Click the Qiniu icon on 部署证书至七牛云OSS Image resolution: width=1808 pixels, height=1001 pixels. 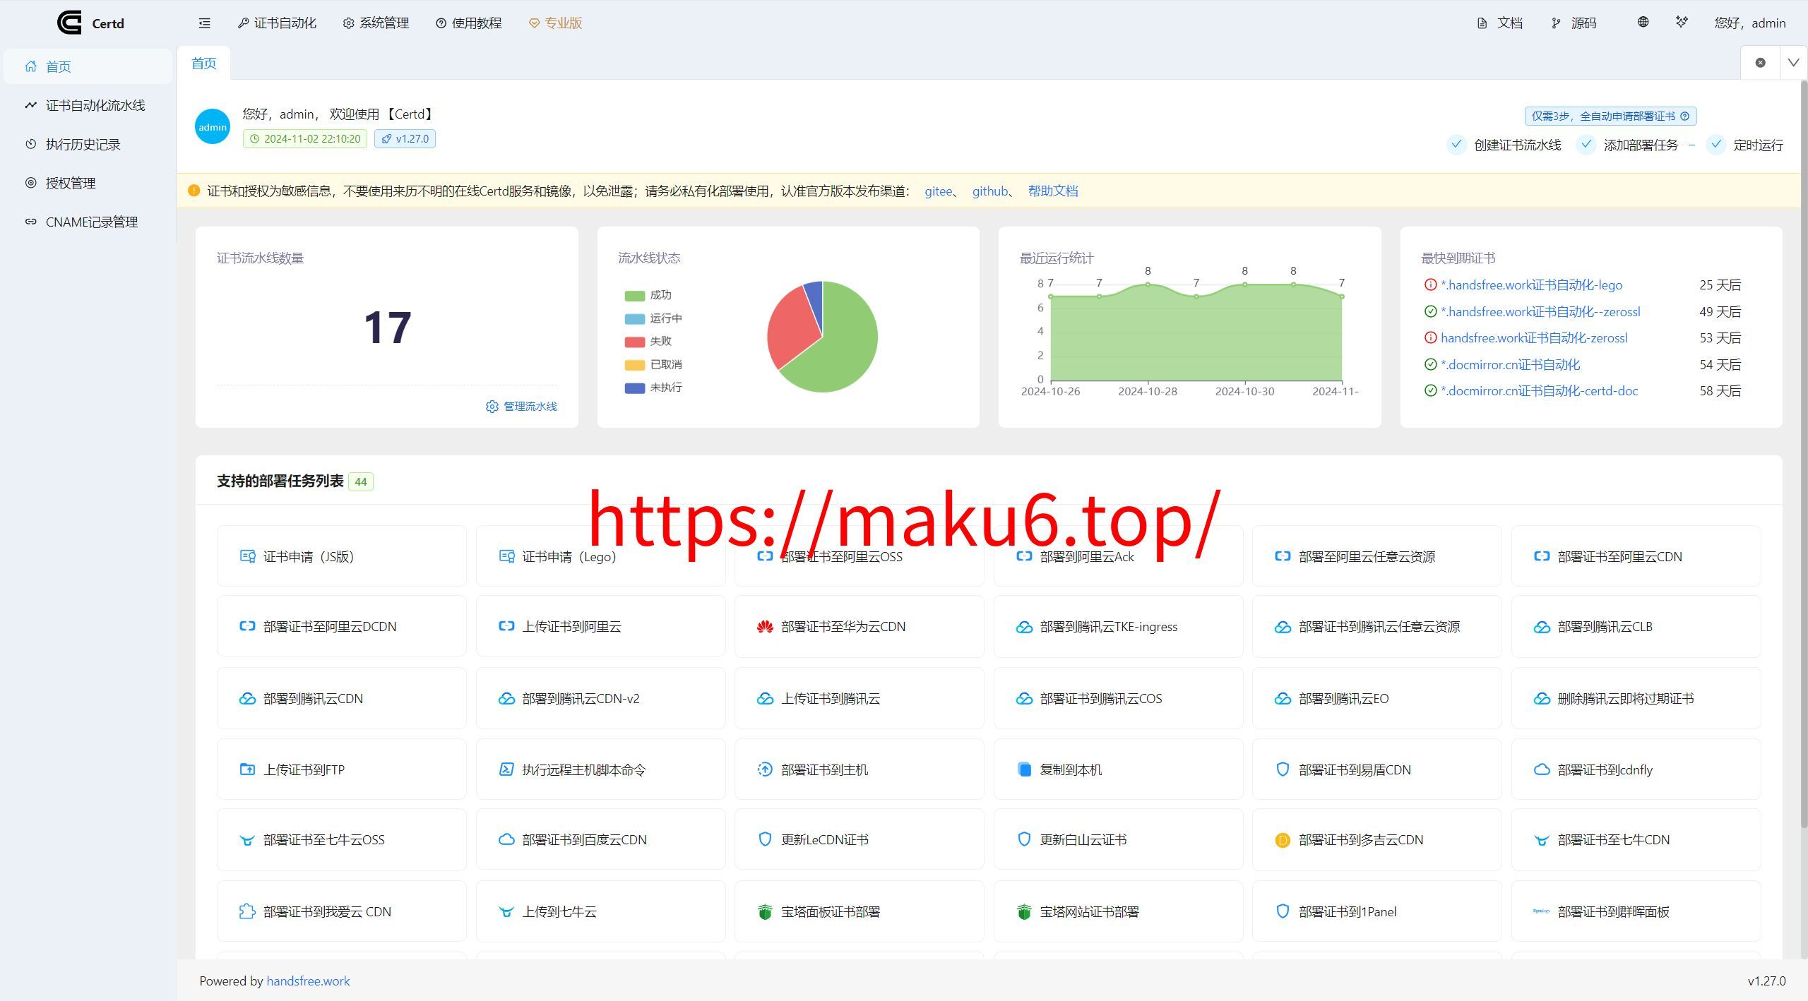[247, 840]
